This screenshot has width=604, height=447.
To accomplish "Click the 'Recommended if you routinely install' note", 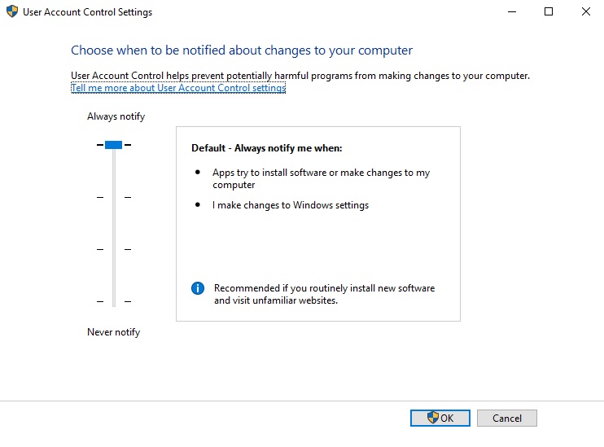I will 324,294.
